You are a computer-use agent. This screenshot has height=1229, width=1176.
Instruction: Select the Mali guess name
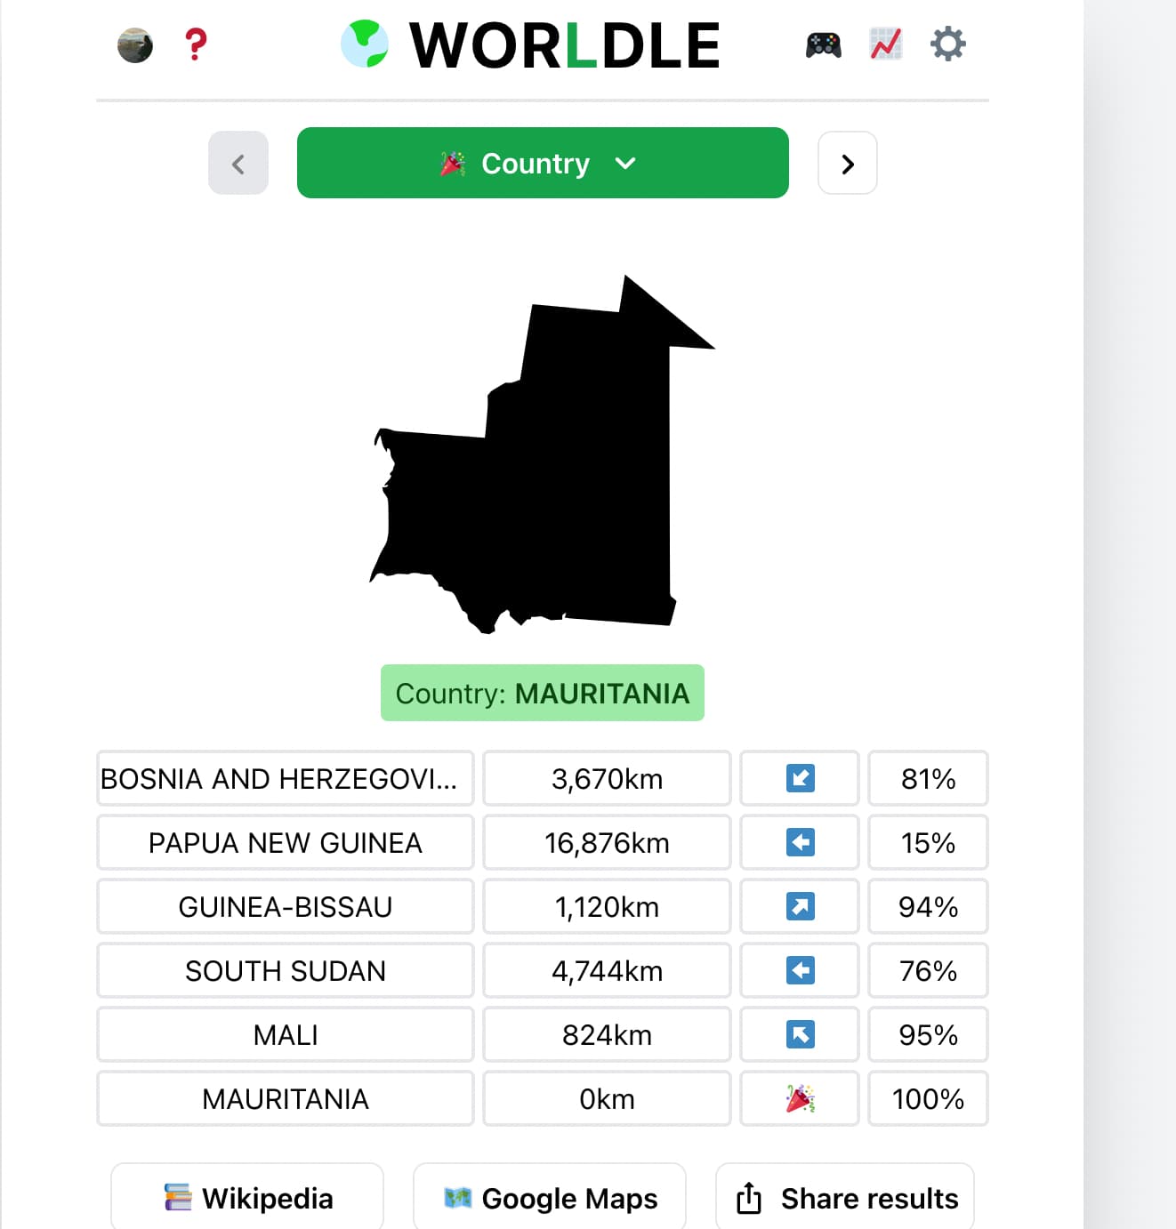tap(286, 1035)
